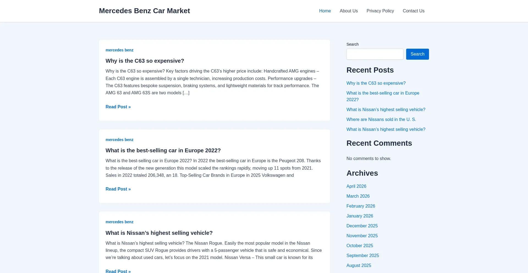Open recent post 'Where are Nissans sold in the U. S.'
The width and height of the screenshot is (528, 273).
[381, 119]
